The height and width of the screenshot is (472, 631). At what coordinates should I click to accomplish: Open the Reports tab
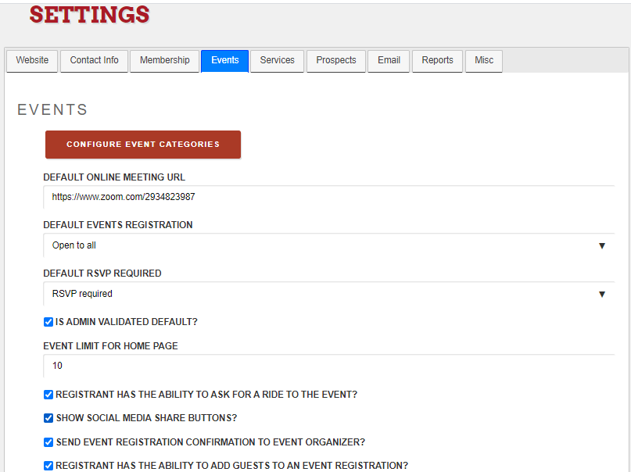click(437, 61)
